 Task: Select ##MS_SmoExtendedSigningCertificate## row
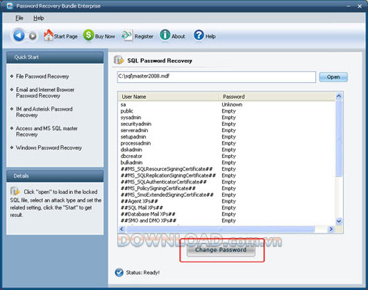coord(226,195)
